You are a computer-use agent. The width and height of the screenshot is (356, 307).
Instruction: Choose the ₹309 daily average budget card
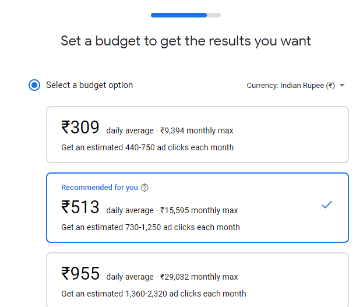(198, 135)
